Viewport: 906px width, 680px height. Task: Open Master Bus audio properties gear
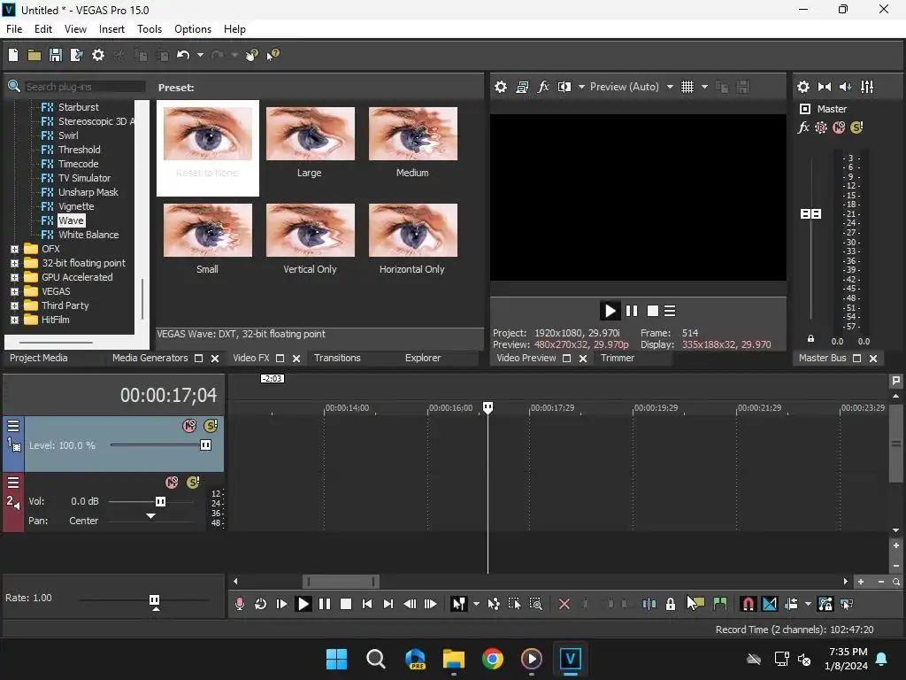click(803, 87)
